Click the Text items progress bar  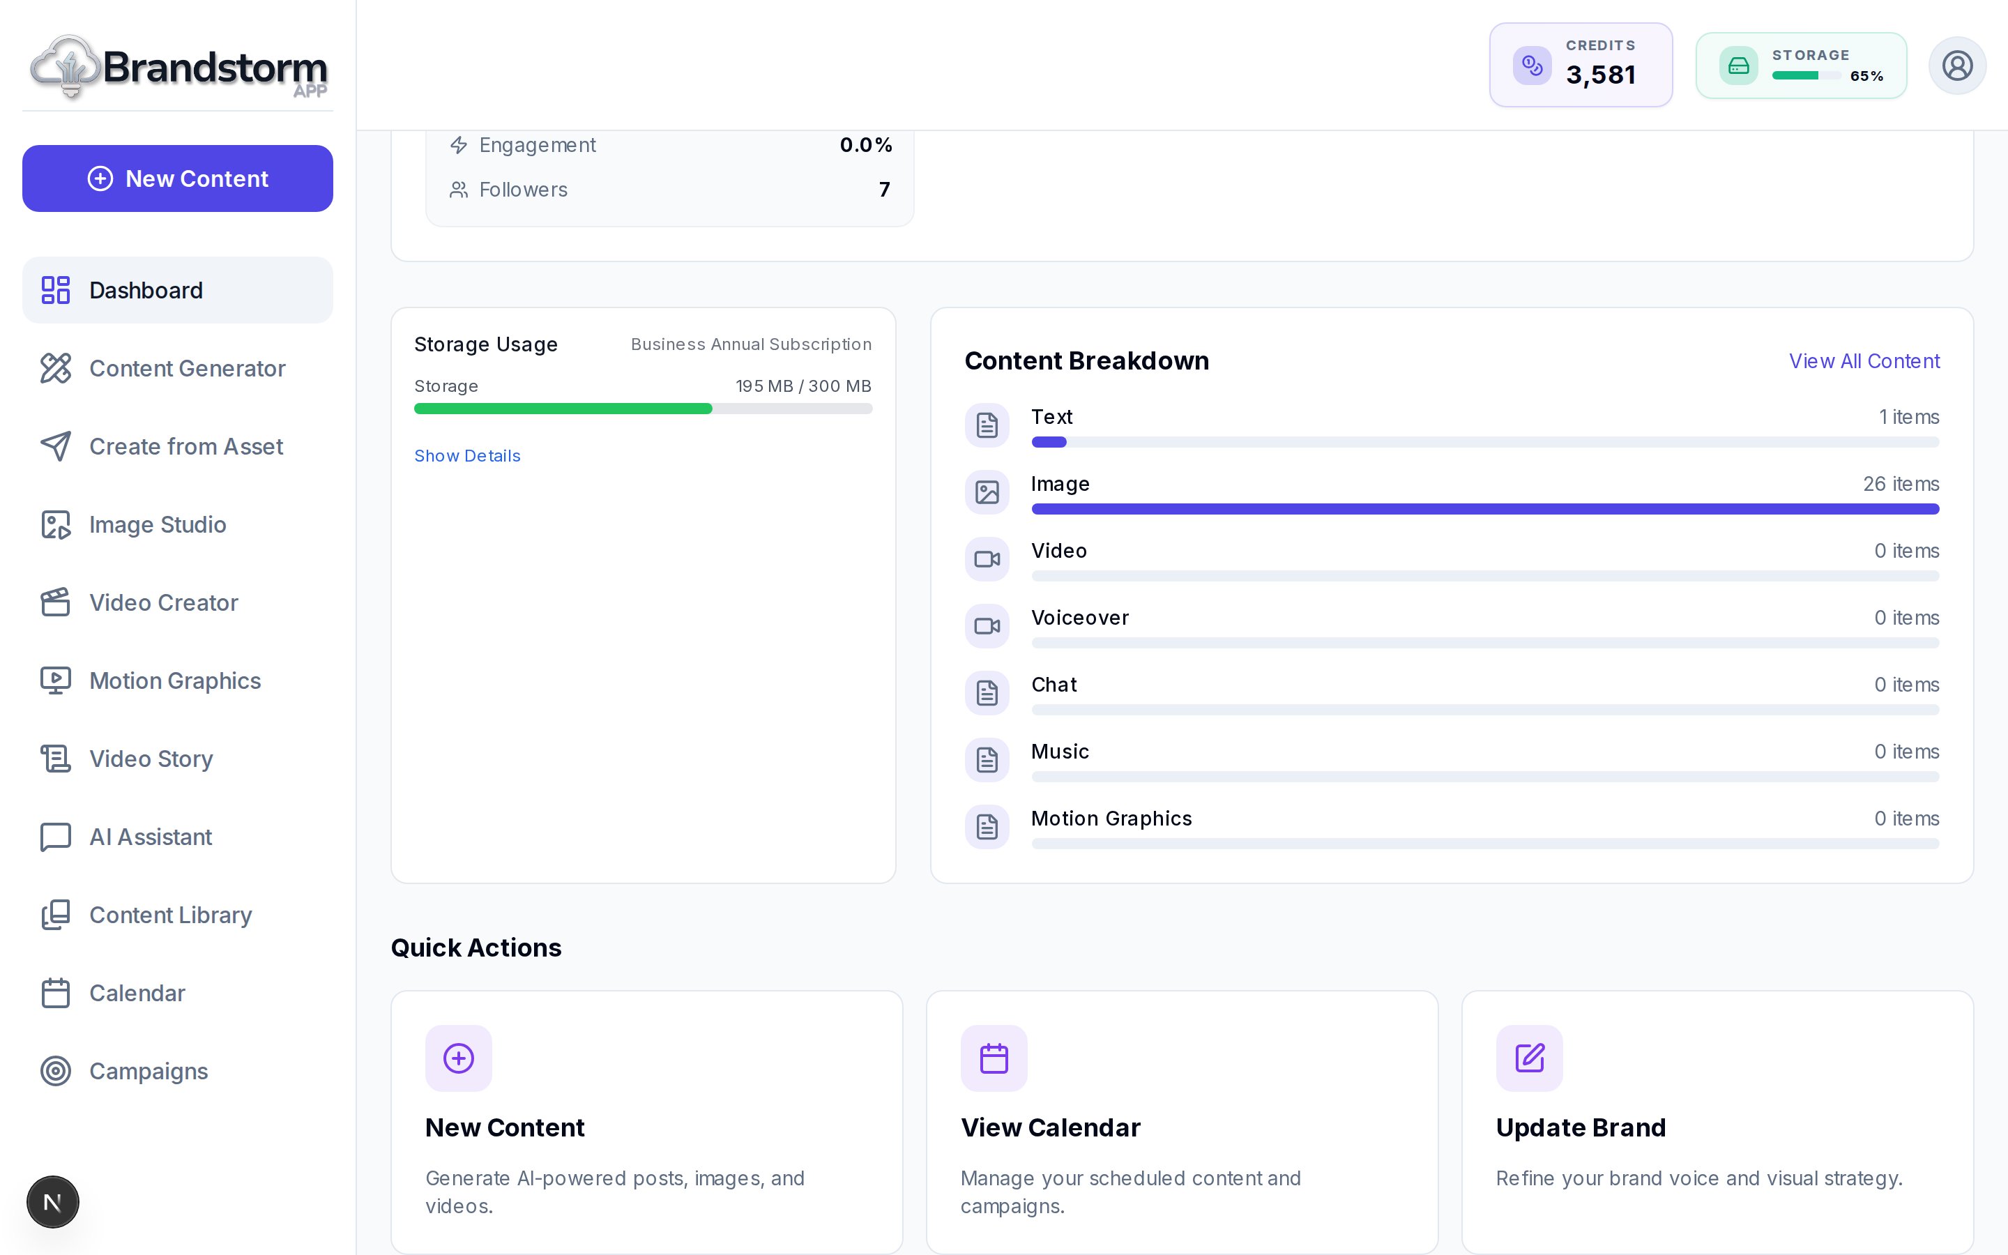[1485, 441]
